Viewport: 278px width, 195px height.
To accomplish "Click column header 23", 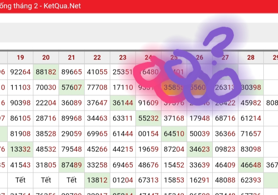I will click(x=122, y=58).
